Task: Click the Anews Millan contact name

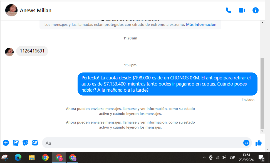Action: coord(36,10)
